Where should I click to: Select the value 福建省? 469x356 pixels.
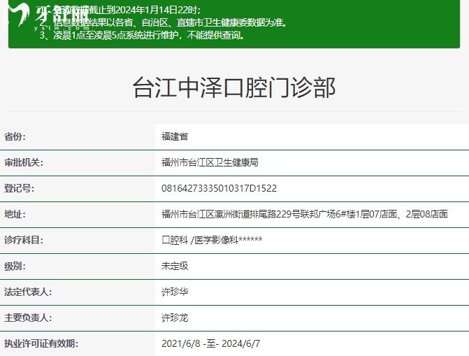175,137
